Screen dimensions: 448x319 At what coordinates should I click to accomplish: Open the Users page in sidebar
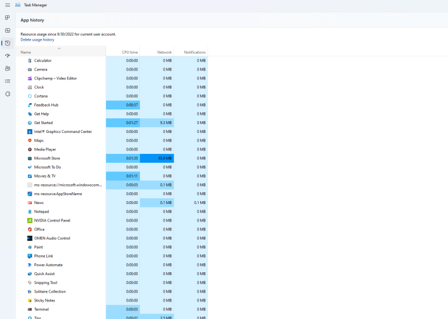pyautogui.click(x=8, y=69)
